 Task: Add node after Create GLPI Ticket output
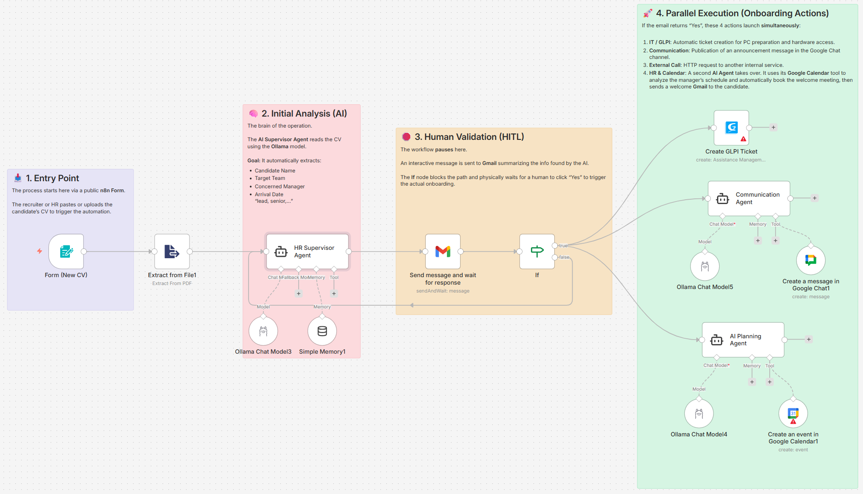[773, 128]
